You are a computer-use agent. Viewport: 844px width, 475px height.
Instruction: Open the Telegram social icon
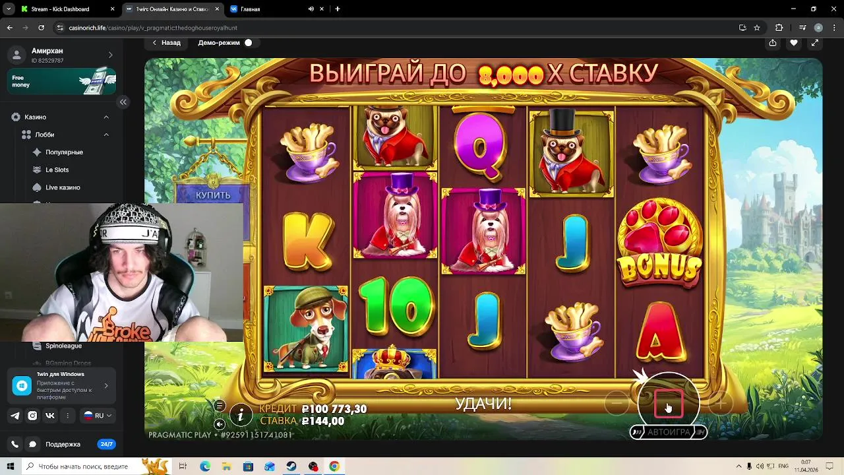coord(15,416)
